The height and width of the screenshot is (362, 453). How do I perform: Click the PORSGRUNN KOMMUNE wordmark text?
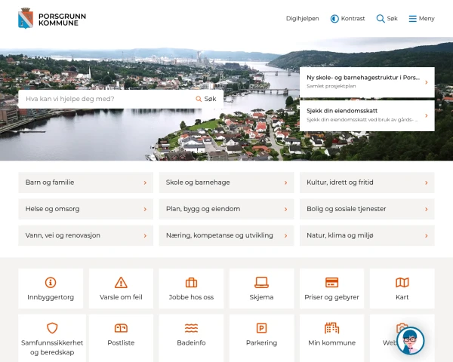click(62, 20)
